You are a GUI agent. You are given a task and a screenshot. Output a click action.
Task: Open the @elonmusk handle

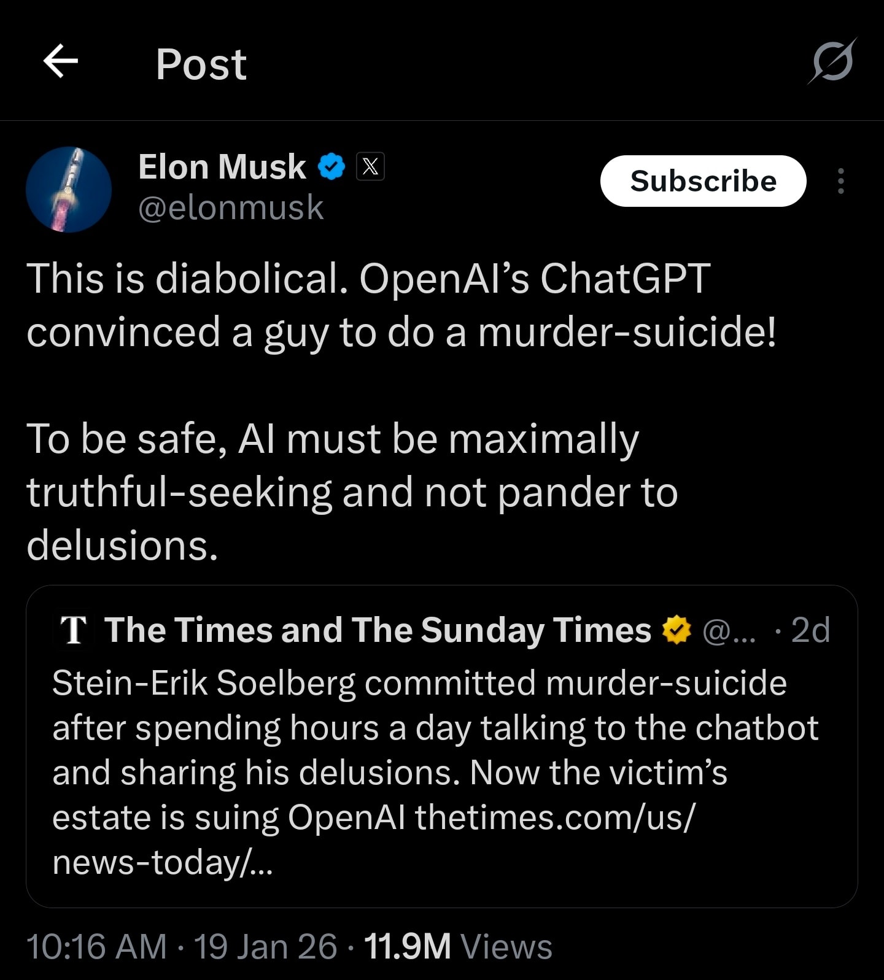click(x=230, y=207)
